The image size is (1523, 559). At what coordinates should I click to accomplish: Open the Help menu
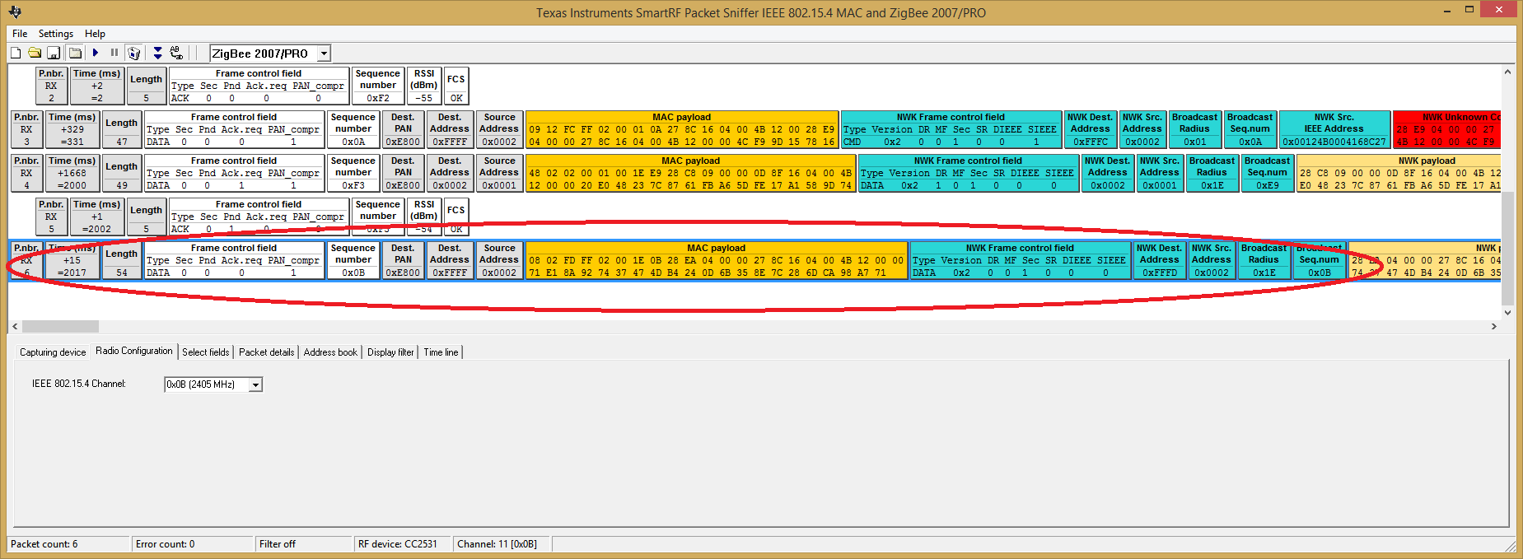click(95, 34)
